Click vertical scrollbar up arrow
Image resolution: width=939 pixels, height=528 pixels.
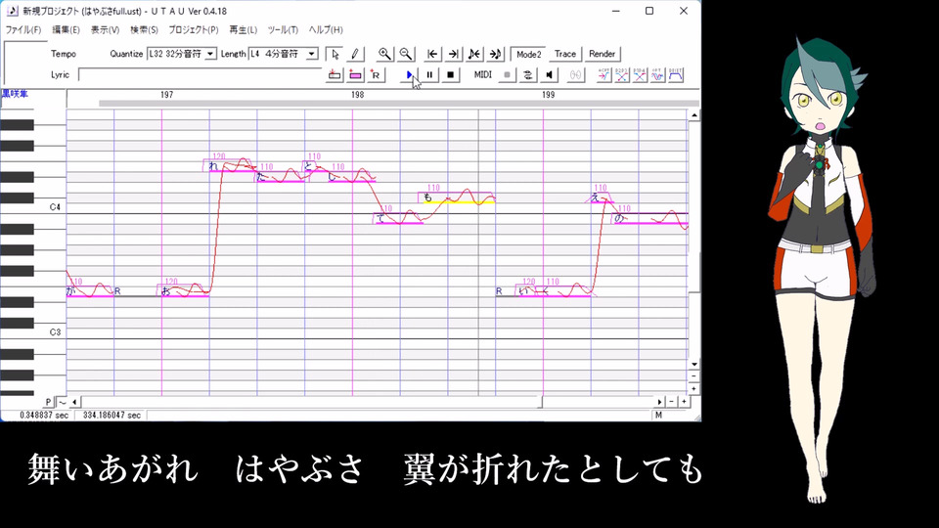pos(694,115)
